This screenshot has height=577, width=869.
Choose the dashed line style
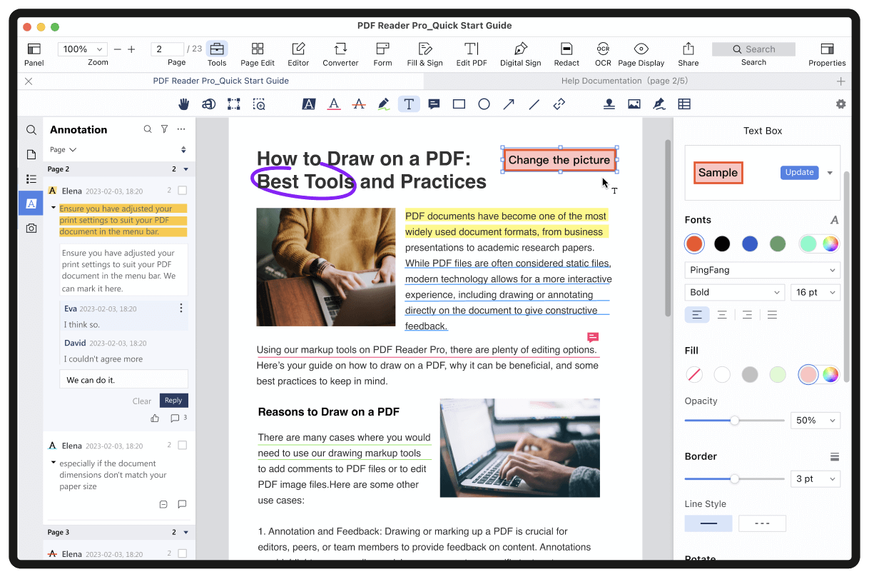coord(762,523)
